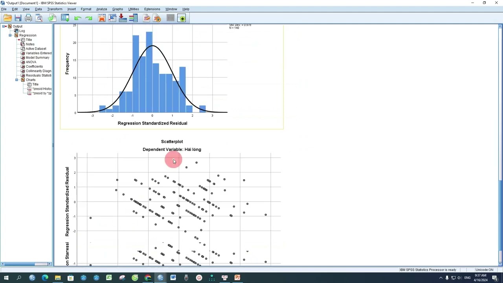Open the notification center icon

pyautogui.click(x=495, y=278)
